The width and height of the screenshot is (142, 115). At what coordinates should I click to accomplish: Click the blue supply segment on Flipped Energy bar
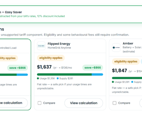pyautogui.click(x=97, y=74)
